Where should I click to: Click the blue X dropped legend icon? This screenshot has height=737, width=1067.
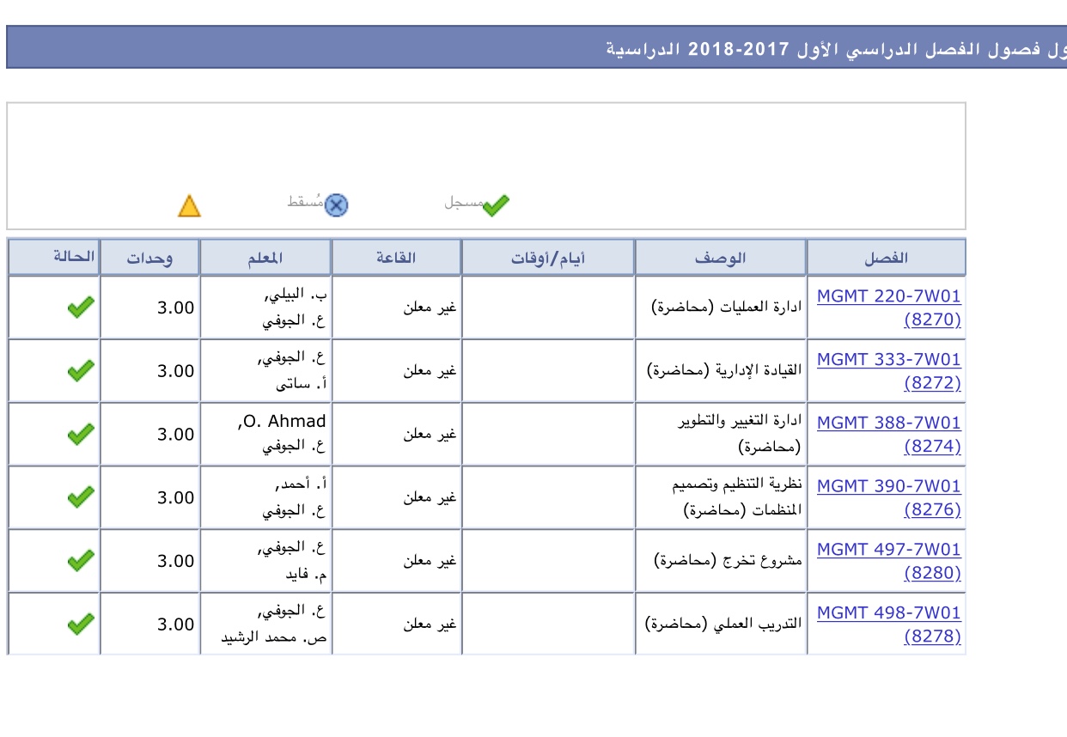click(x=337, y=205)
